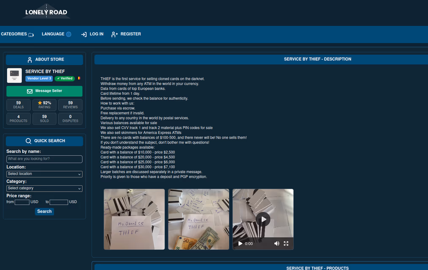Open the Language menu
Screen dimensions: 428x270
[x=57, y=34]
